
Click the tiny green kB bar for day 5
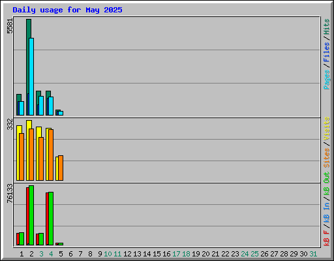tap(61, 244)
